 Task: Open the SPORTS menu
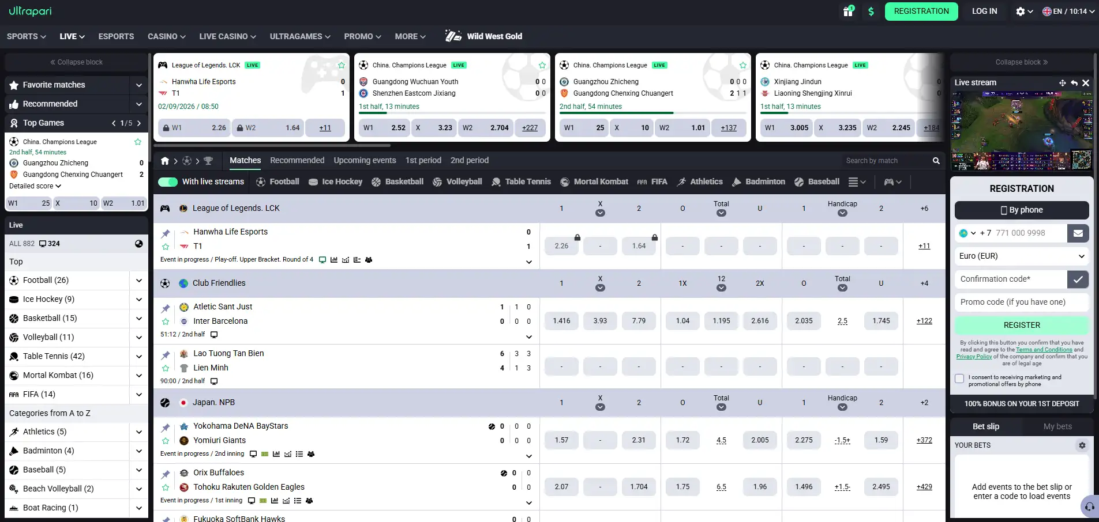(27, 36)
